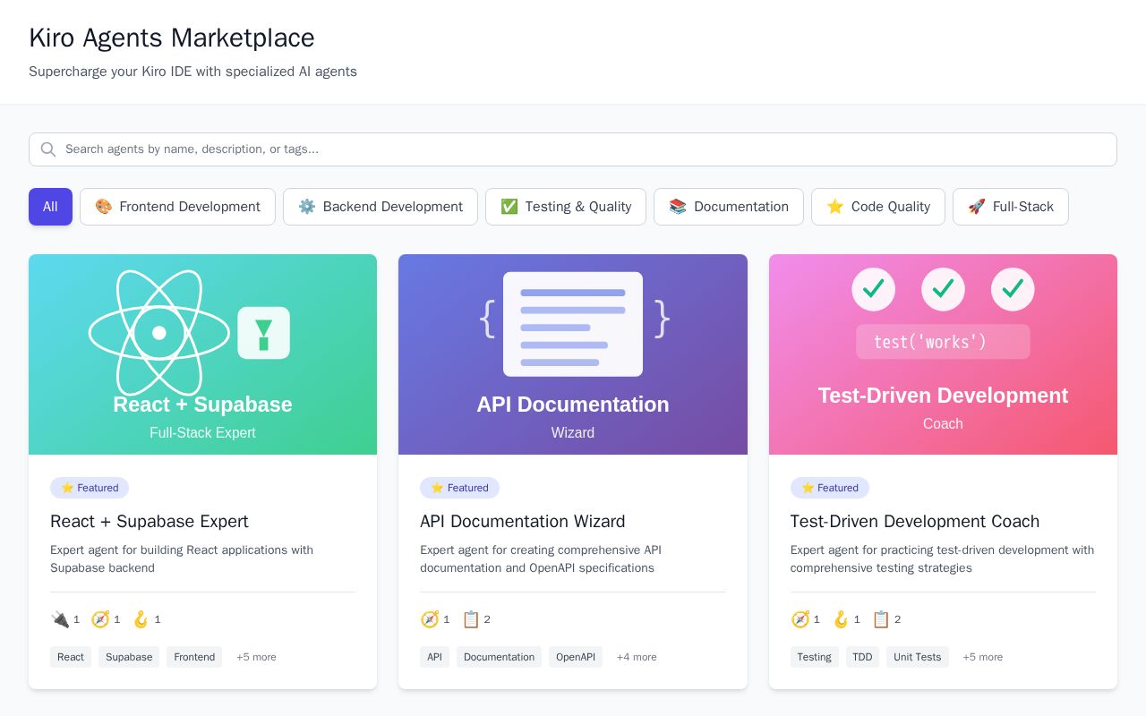
Task: Open the API Documentation Wizard title
Action: 523,521
